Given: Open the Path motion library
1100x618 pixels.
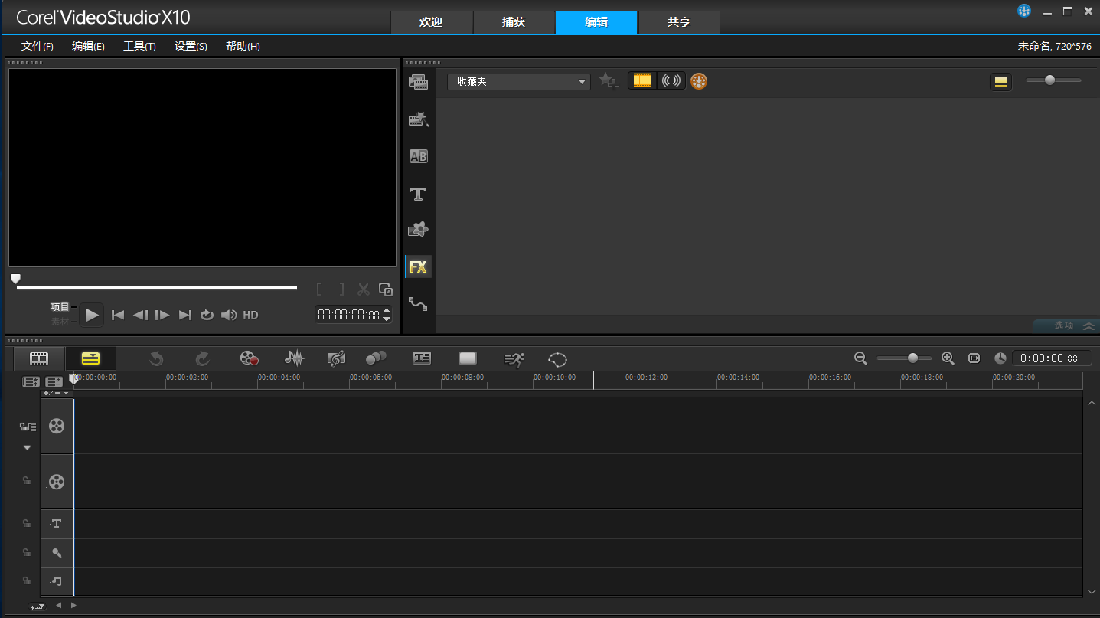Looking at the screenshot, I should click(x=418, y=303).
